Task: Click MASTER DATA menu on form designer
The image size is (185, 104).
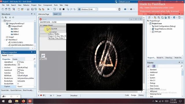Action: 45,22
